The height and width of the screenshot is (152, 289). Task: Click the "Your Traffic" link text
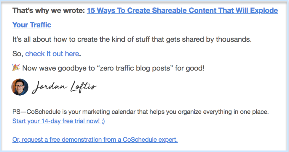32,25
